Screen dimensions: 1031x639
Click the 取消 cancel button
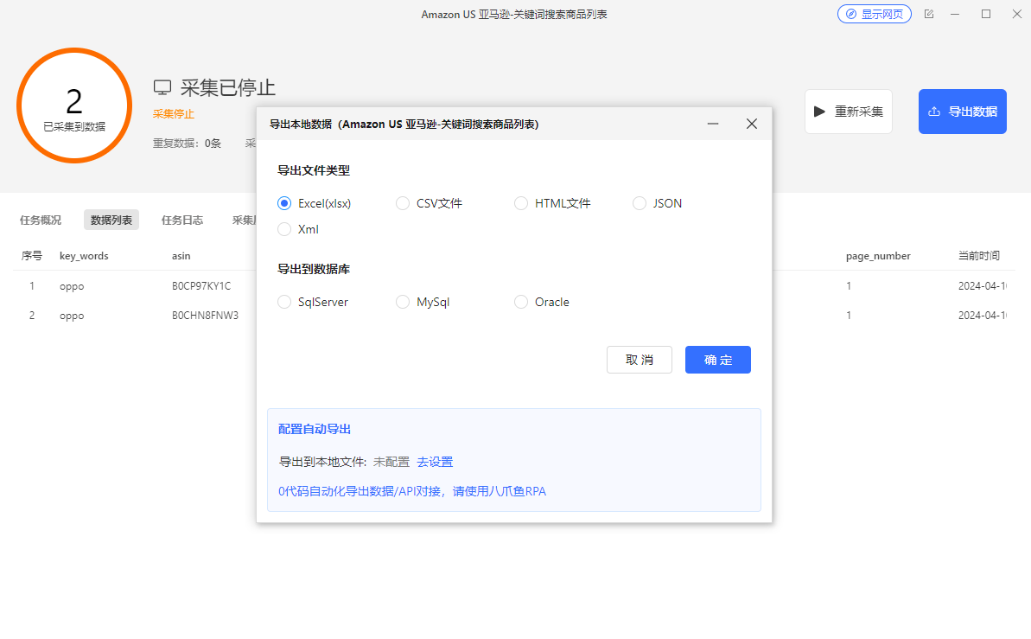point(640,360)
